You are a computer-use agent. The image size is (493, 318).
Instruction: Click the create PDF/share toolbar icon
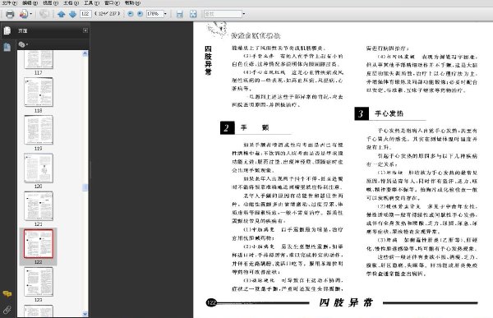tap(24, 14)
